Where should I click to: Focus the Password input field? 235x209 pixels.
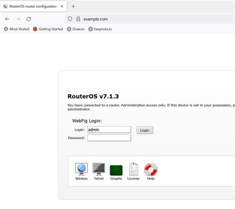coord(109,138)
